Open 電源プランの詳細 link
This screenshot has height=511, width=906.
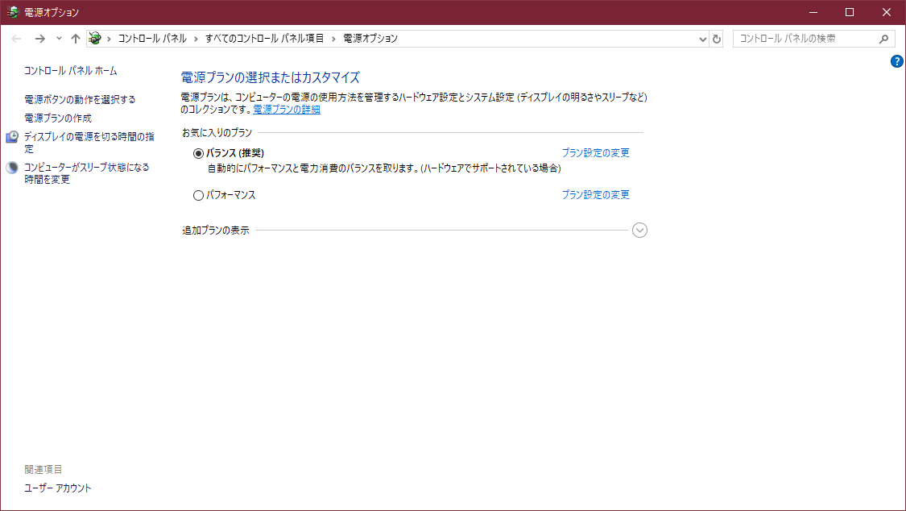[287, 110]
